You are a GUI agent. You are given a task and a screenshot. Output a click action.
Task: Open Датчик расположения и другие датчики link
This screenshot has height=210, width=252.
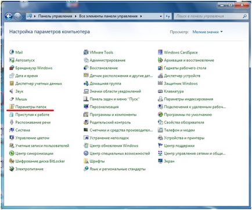click(x=121, y=76)
